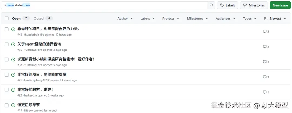This screenshot has height=113, width=292.
Task: Open the Projects filter dropdown
Action: 171,19
